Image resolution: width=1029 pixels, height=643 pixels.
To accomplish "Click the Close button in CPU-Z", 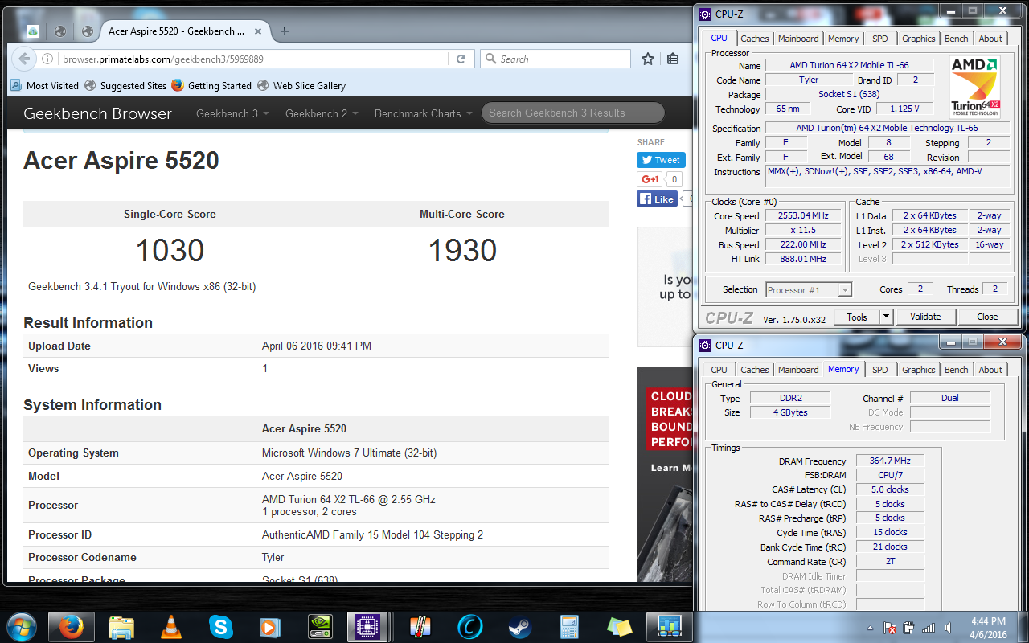I will [x=987, y=317].
